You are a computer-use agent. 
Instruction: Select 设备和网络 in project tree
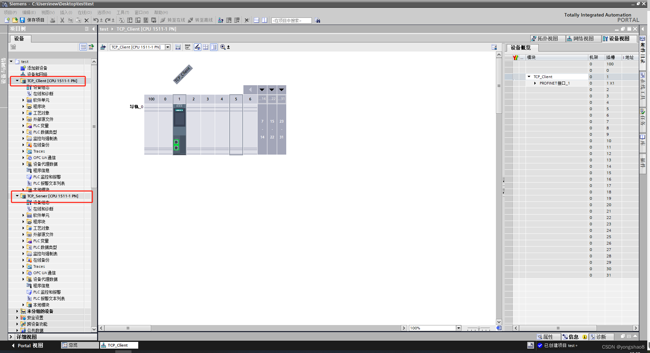[34, 74]
